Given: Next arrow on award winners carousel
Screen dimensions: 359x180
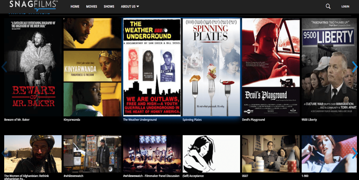Looking at the screenshot, I should [x=355, y=67].
